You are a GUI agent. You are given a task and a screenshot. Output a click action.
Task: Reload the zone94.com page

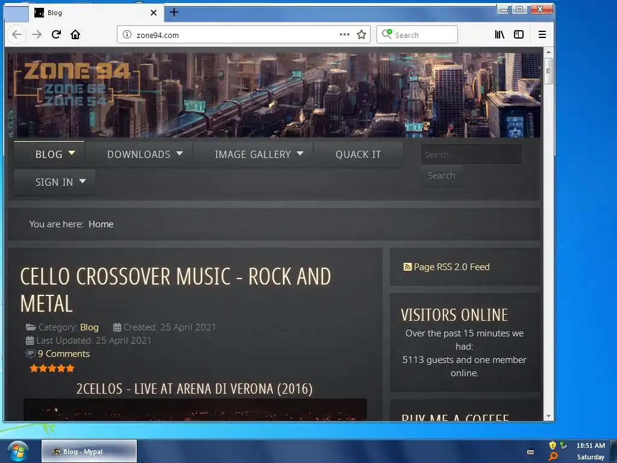tap(56, 34)
